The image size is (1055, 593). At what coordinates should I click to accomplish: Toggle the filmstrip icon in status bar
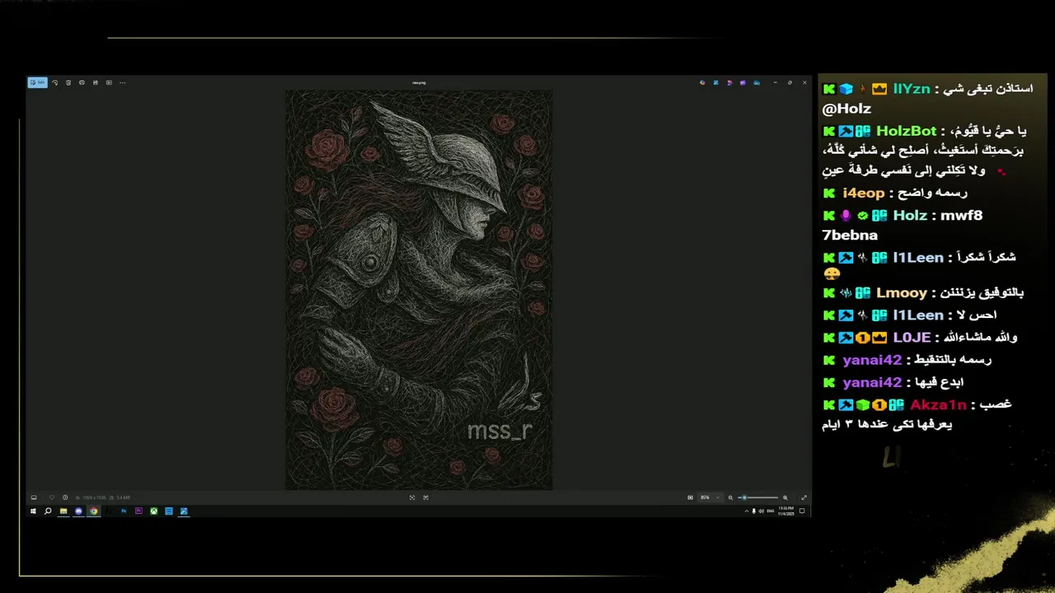(34, 497)
